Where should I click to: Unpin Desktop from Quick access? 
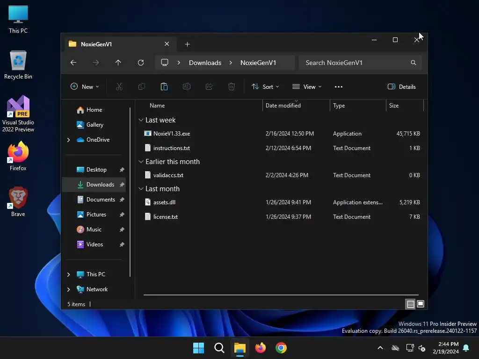tap(122, 170)
